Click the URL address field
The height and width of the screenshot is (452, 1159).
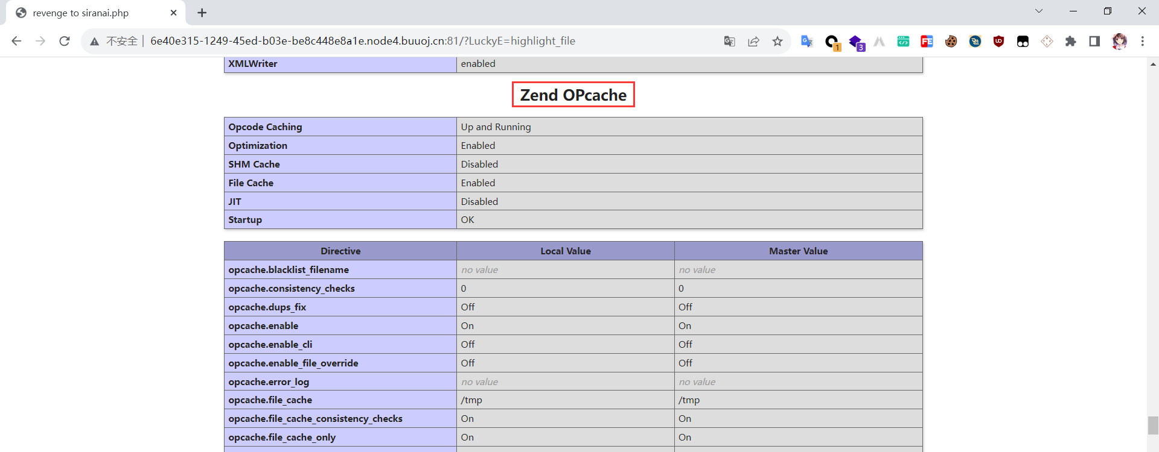coord(362,41)
